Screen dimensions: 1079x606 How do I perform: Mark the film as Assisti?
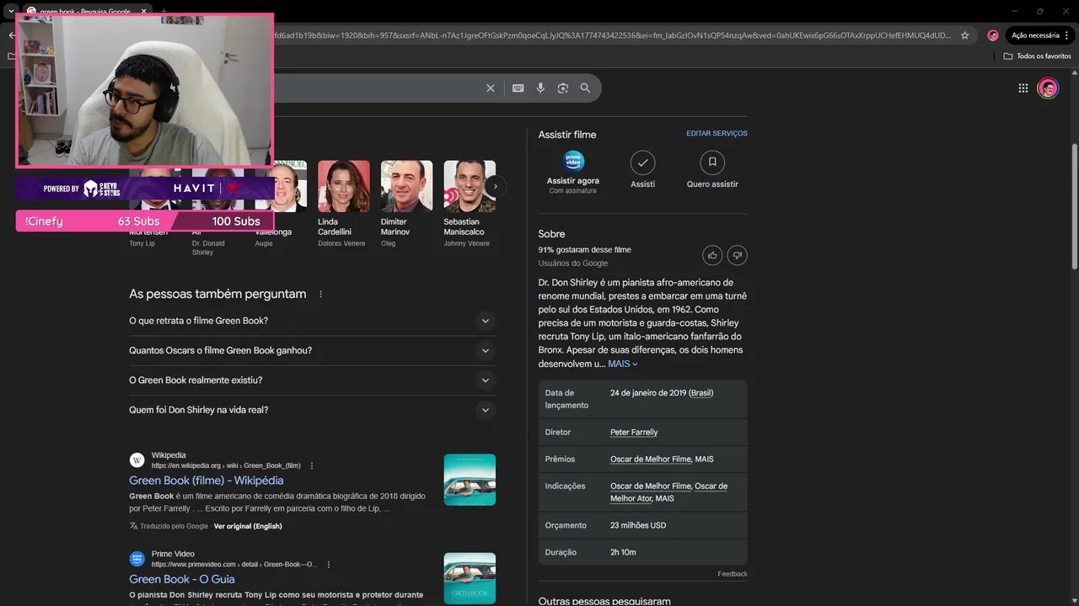tap(642, 162)
